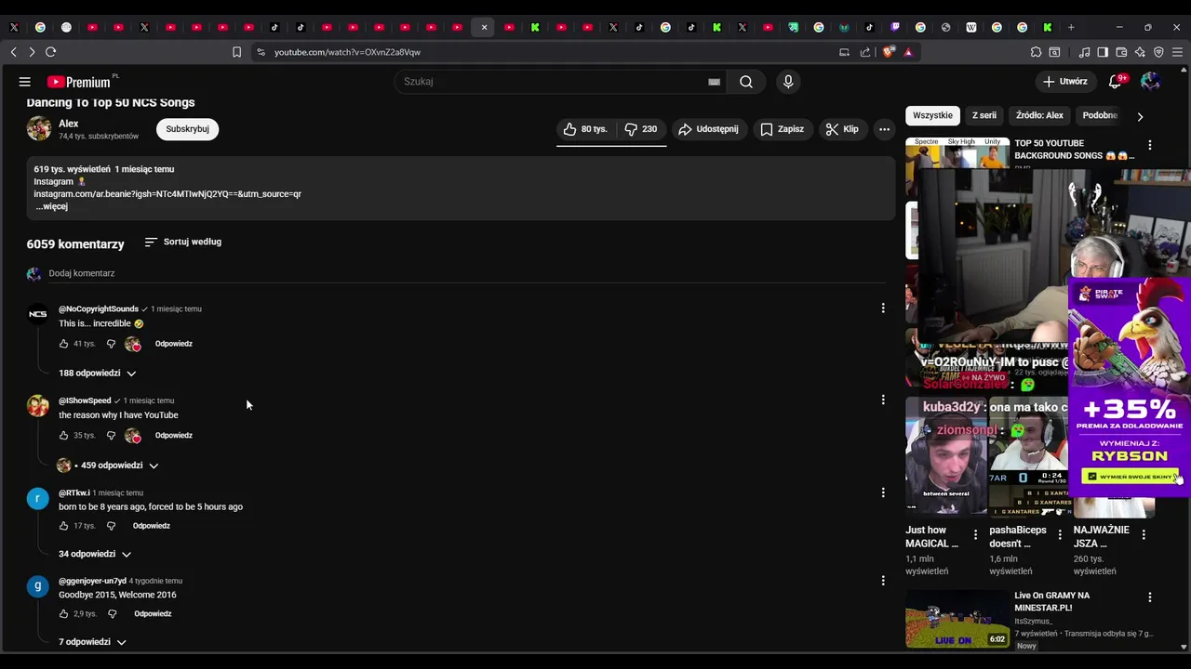Go to YouTube Premium home logo
The width and height of the screenshot is (1191, 669).
pyautogui.click(x=79, y=82)
